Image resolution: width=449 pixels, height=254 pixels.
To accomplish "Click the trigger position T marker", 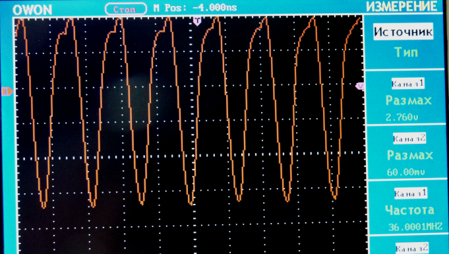I will [197, 21].
